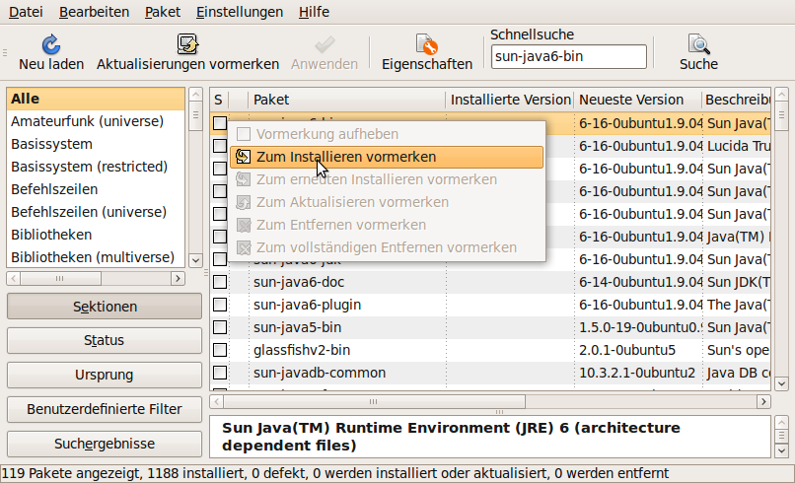Select the glassfishv2-bin package name
The width and height of the screenshot is (795, 483).
click(302, 350)
